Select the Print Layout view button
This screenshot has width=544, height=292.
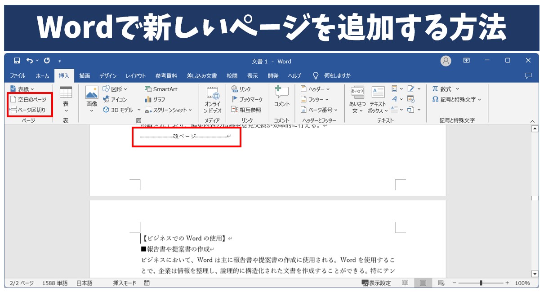tap(423, 283)
